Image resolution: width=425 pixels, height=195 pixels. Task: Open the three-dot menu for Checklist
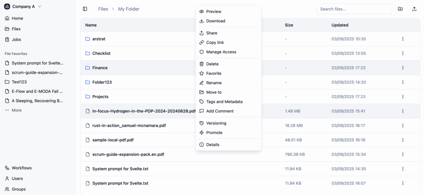coord(403,53)
